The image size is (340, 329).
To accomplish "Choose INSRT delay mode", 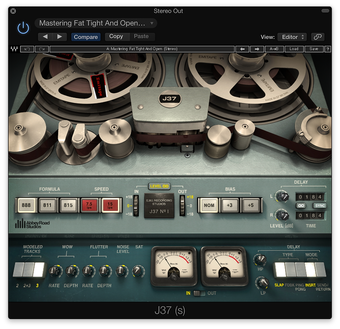I will coord(310,270).
